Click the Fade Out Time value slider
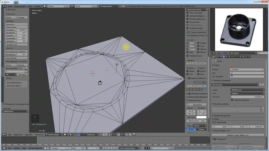The image size is (269, 151). [x=196, y=121]
